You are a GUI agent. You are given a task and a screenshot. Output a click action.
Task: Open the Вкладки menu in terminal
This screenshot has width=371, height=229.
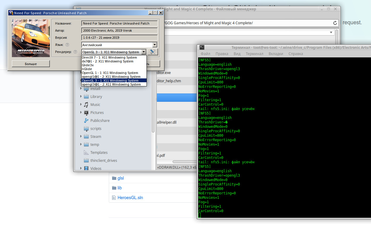click(276, 54)
